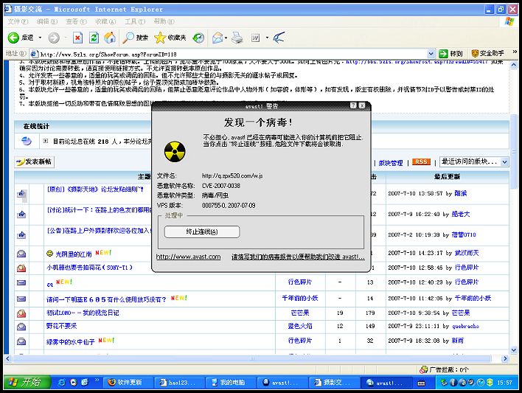Expand the address bar dropdown arrow
Screen dimensions: 522x393
[x=431, y=54]
